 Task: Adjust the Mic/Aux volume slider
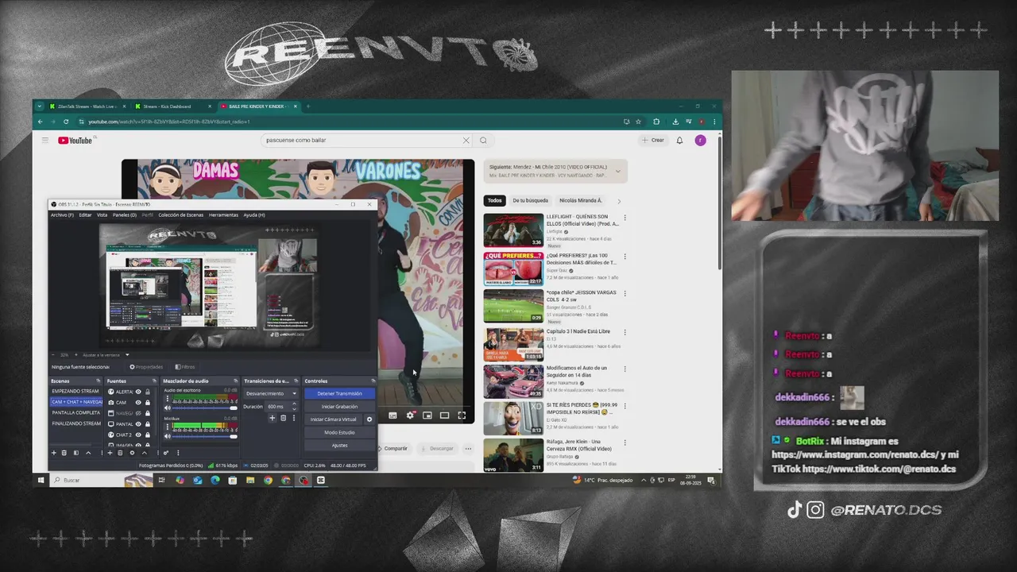coord(205,436)
